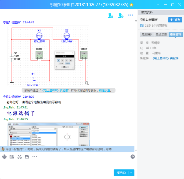
Task: Add friend with the 好友 button
Action: [x=175, y=20]
